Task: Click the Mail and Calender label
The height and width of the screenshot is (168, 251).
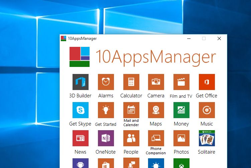Action: [x=131, y=122]
